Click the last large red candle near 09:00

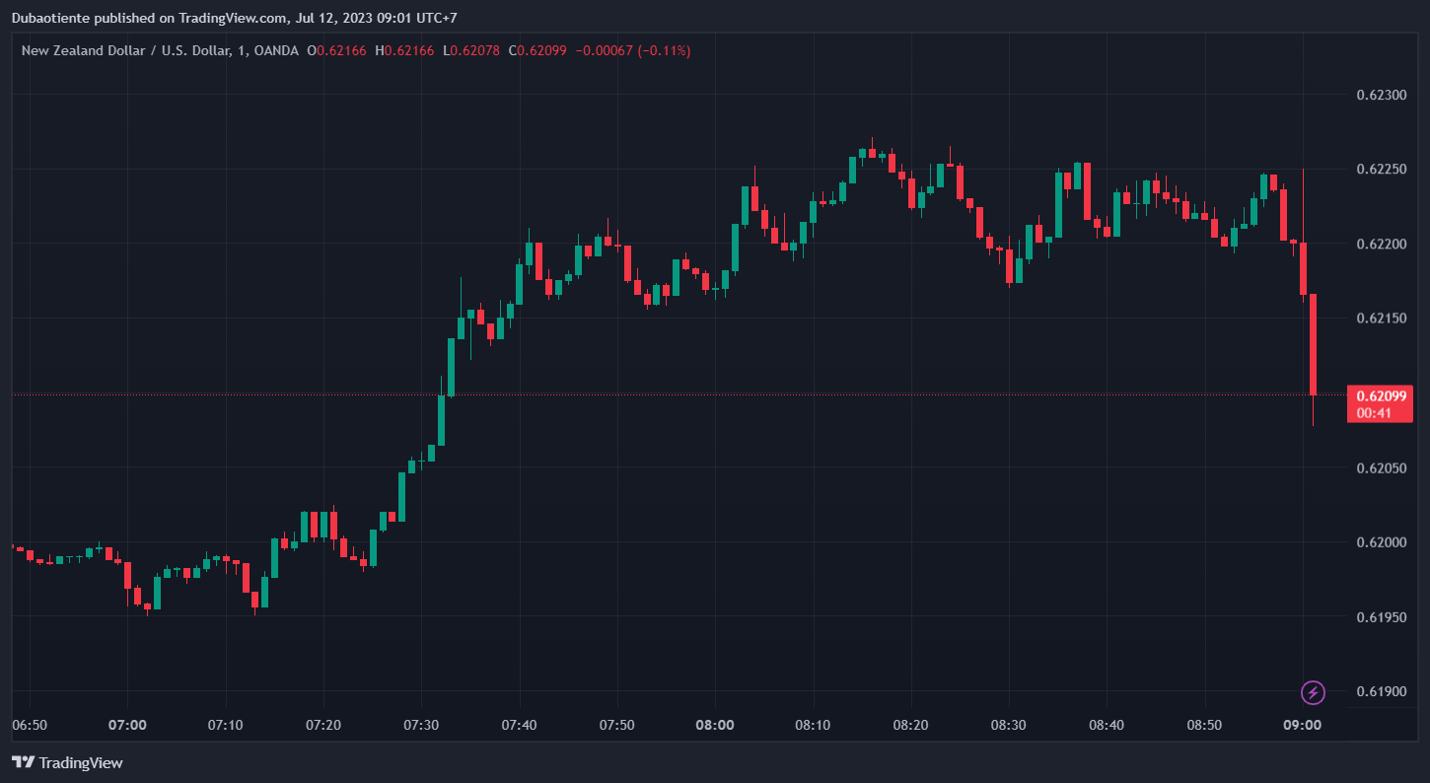coord(1313,343)
